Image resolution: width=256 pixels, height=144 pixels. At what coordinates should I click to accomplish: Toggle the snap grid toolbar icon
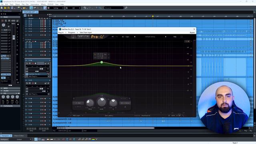[x=45, y=8]
